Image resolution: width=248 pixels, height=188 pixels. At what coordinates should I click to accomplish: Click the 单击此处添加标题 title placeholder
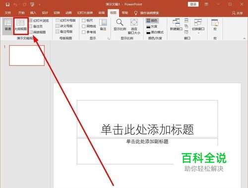(x=147, y=119)
